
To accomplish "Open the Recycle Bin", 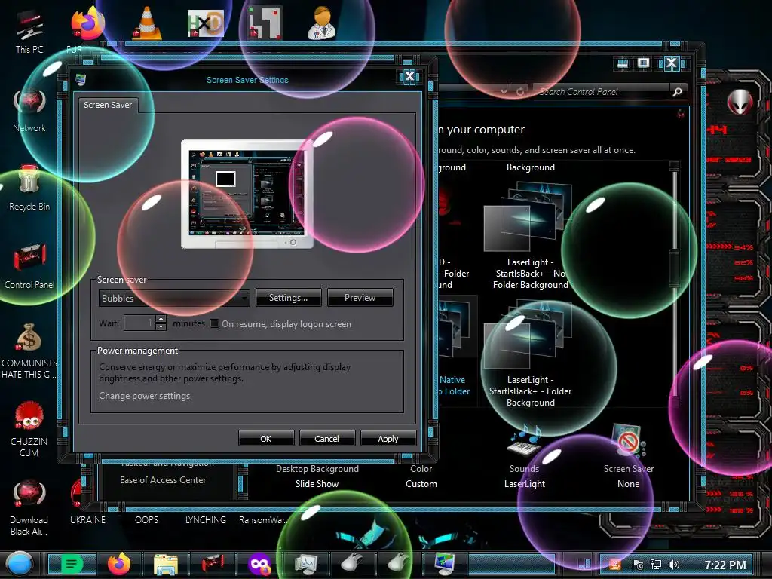I will [x=29, y=188].
